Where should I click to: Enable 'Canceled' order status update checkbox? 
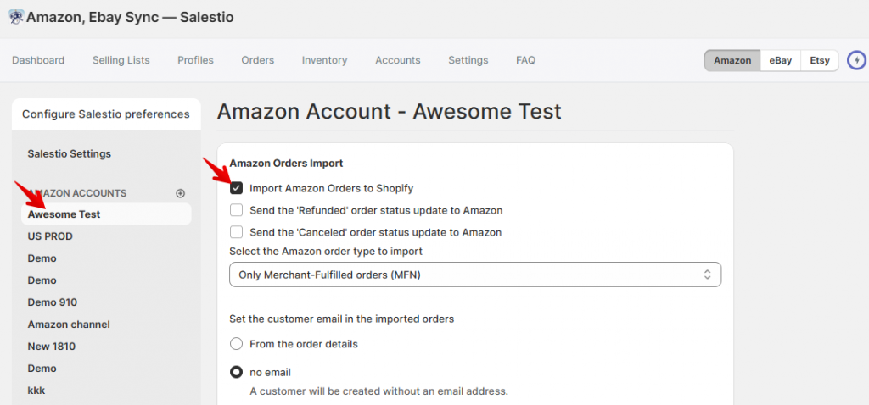[x=237, y=232]
